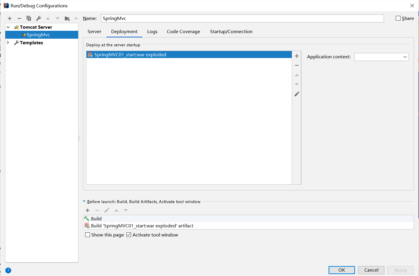The height and width of the screenshot is (276, 419).
Task: Click the Apply button
Action: pyautogui.click(x=400, y=270)
